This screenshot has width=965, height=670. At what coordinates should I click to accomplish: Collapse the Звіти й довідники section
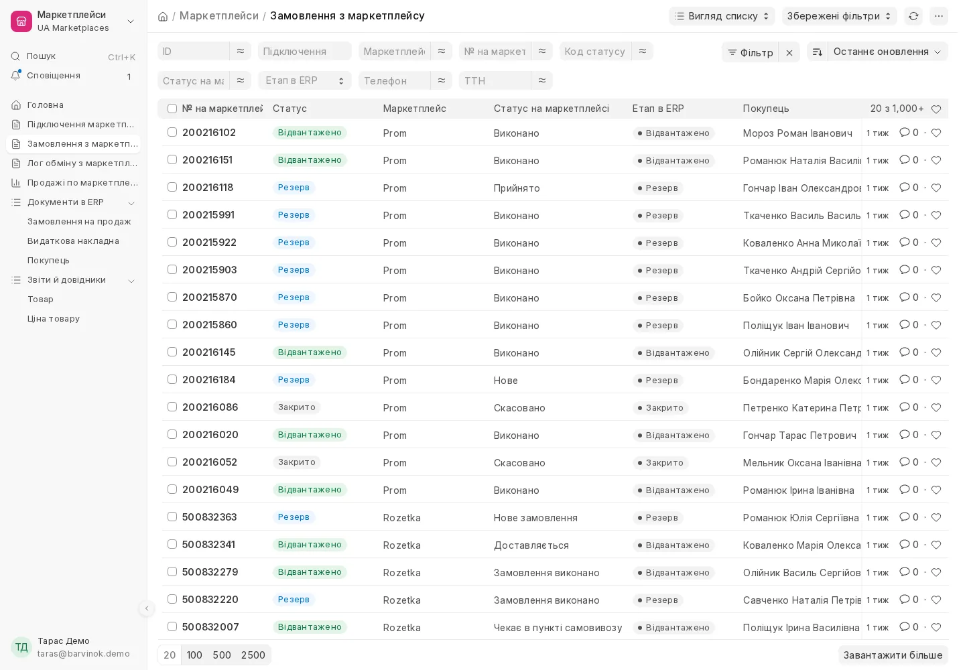coord(131,280)
